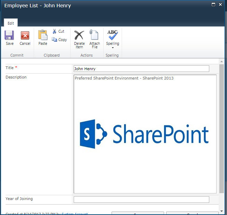Close the Employee List dialog
Image resolution: width=227 pixels, height=215 pixels.
[220, 5]
